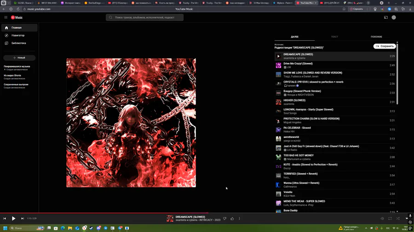Select Just A Chill Guy Fr track

(x=335, y=148)
